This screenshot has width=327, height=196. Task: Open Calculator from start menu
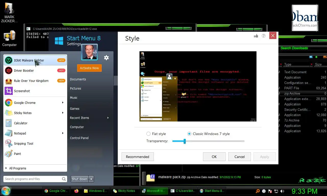tap(35, 123)
